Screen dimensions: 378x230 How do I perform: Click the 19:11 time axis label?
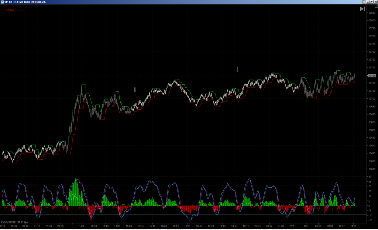click(245, 226)
